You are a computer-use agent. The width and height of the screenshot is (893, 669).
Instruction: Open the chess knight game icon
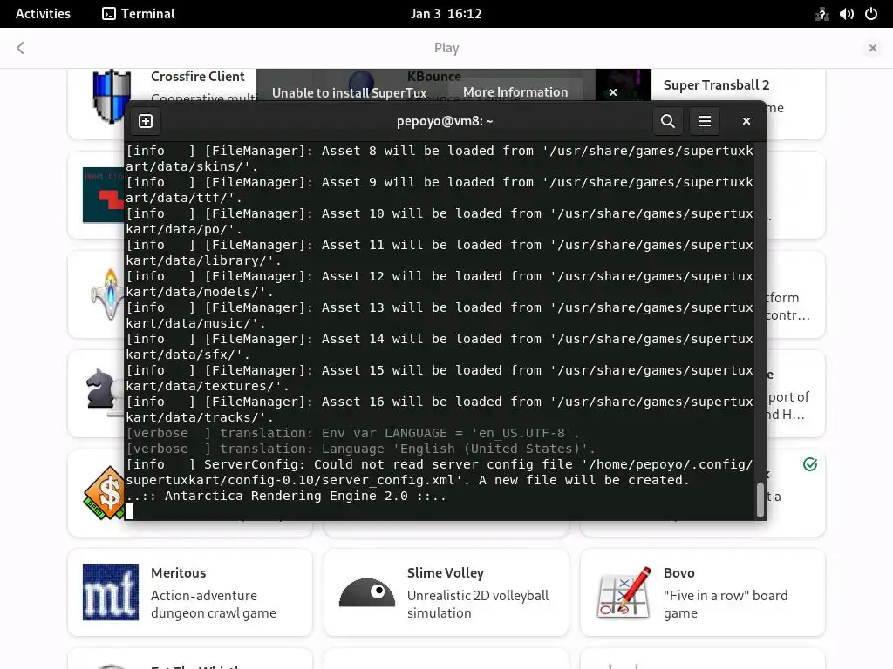click(104, 391)
